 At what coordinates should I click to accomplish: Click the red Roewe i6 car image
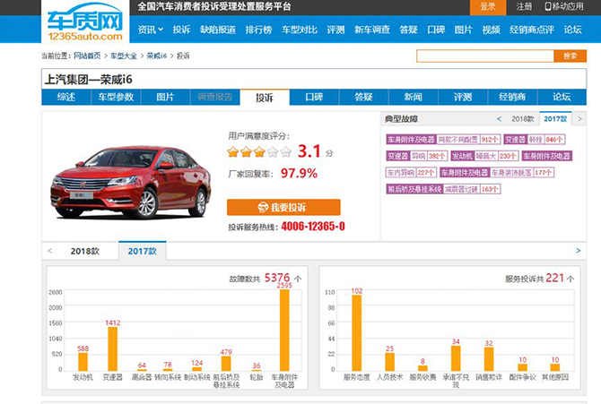(x=131, y=182)
